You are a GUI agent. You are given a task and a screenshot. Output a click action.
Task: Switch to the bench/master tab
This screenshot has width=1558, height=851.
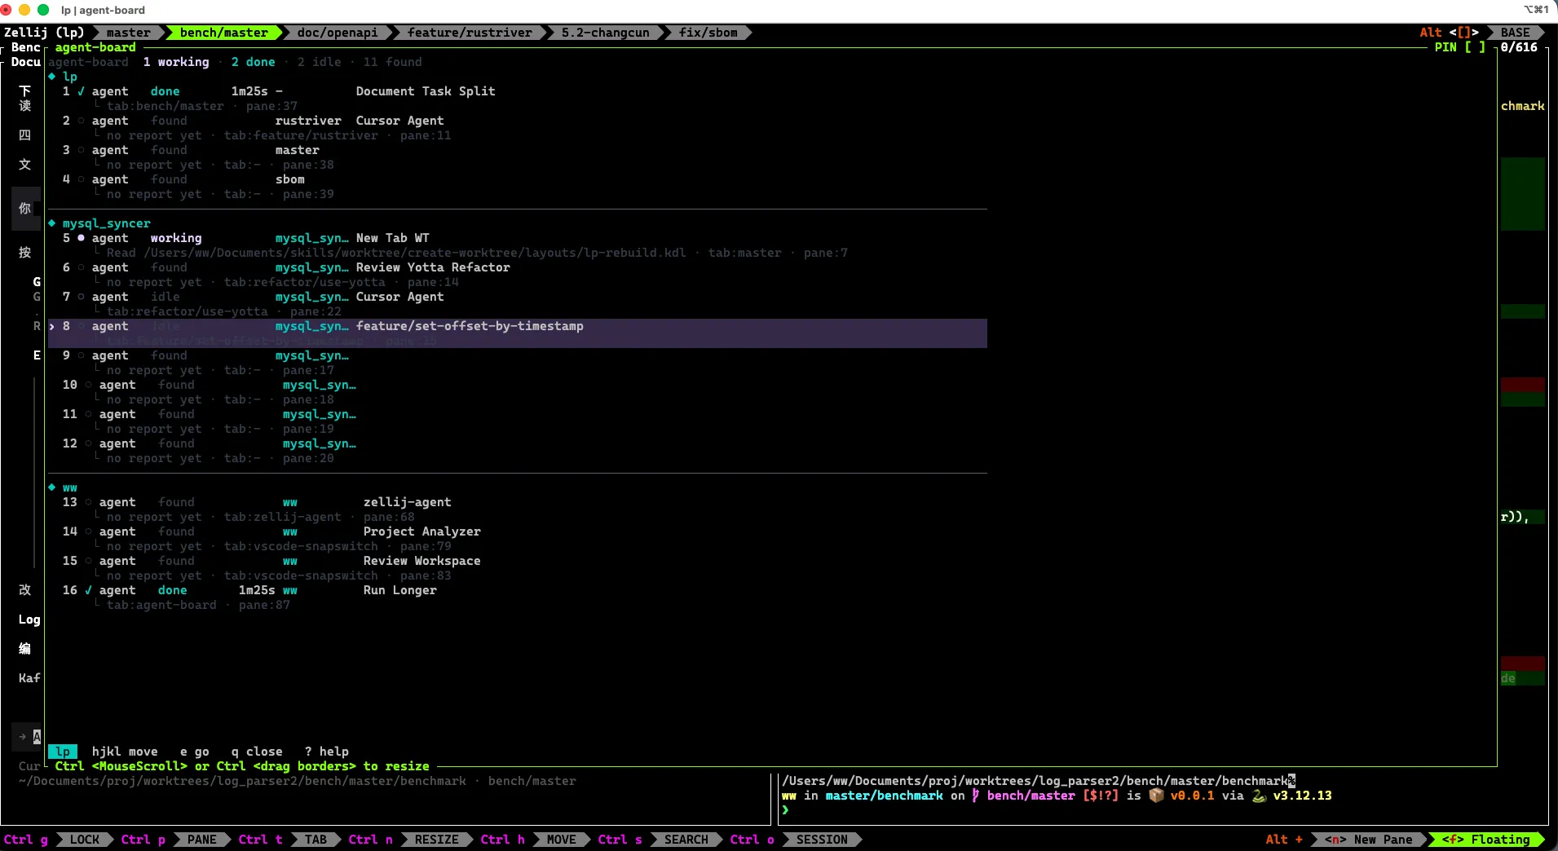tap(223, 33)
